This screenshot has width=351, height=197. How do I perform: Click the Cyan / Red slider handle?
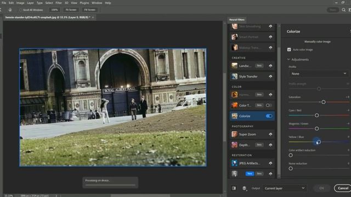point(317,115)
